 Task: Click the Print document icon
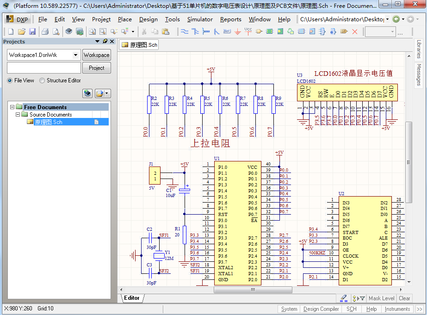(45, 31)
